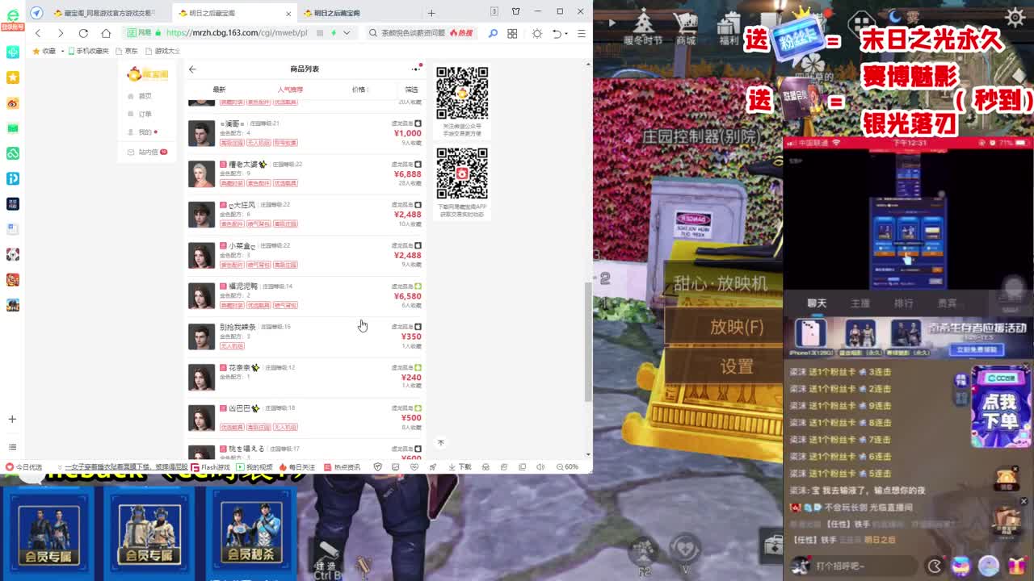This screenshot has height=581, width=1034.
Task: Click the lightning speed-mode icon in address bar
Action: click(x=334, y=33)
